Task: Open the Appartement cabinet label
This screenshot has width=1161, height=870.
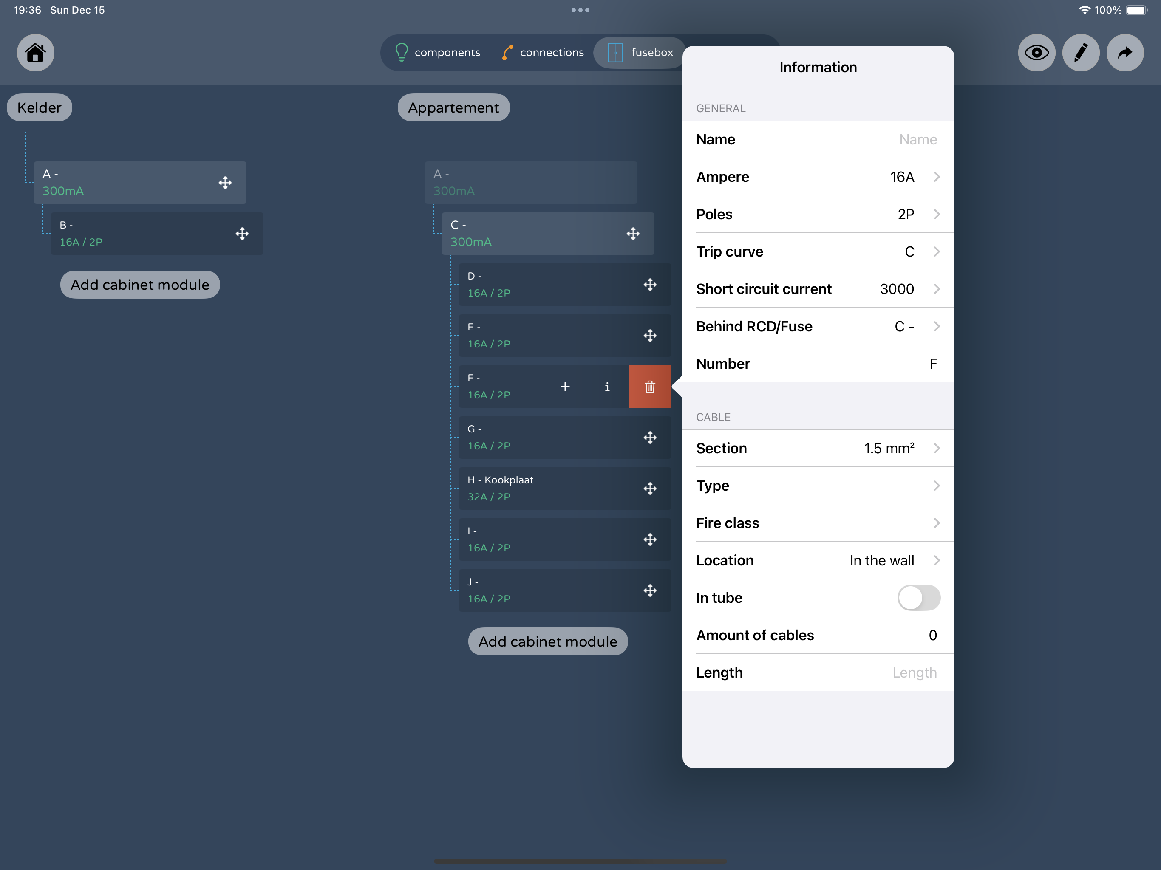Action: [453, 107]
